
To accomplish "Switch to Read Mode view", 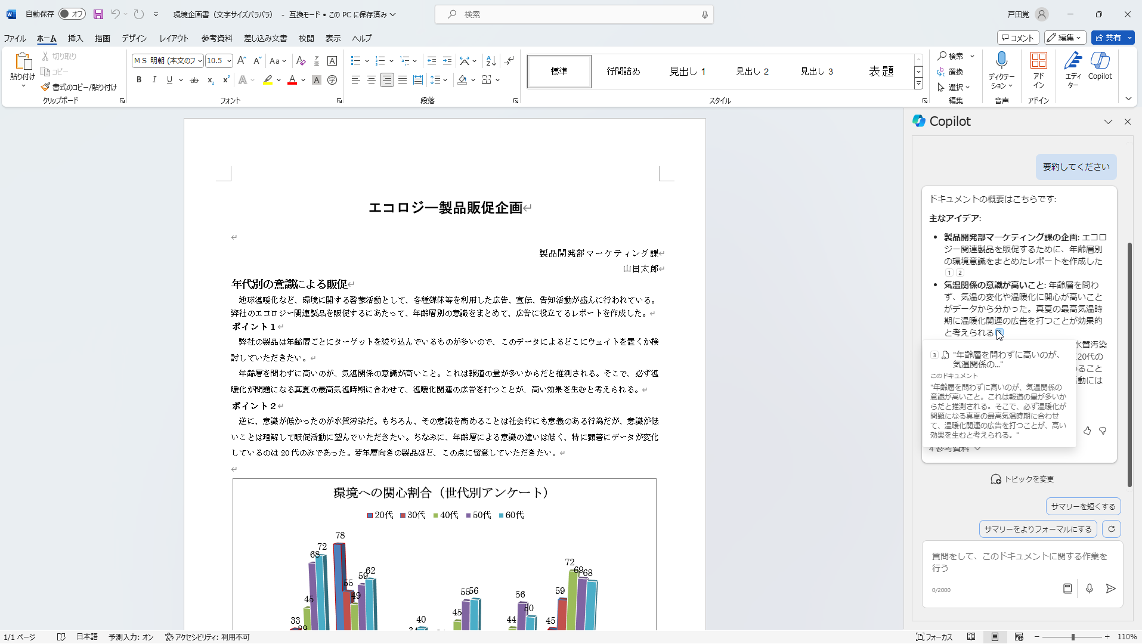I will point(971,637).
